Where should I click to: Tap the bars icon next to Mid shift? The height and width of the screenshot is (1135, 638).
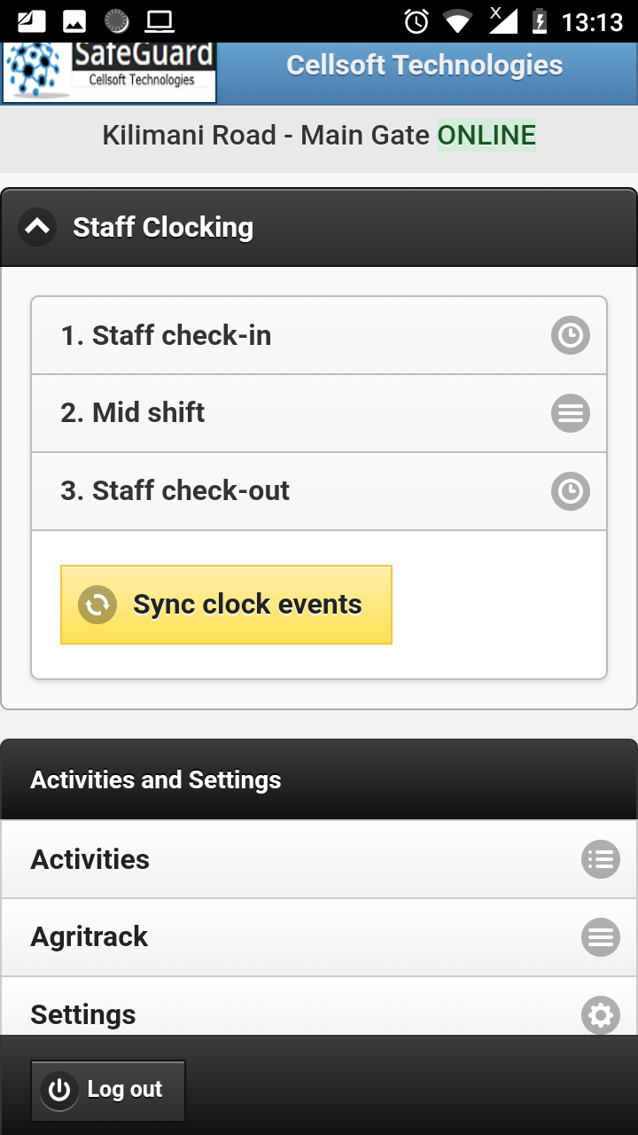(x=570, y=413)
